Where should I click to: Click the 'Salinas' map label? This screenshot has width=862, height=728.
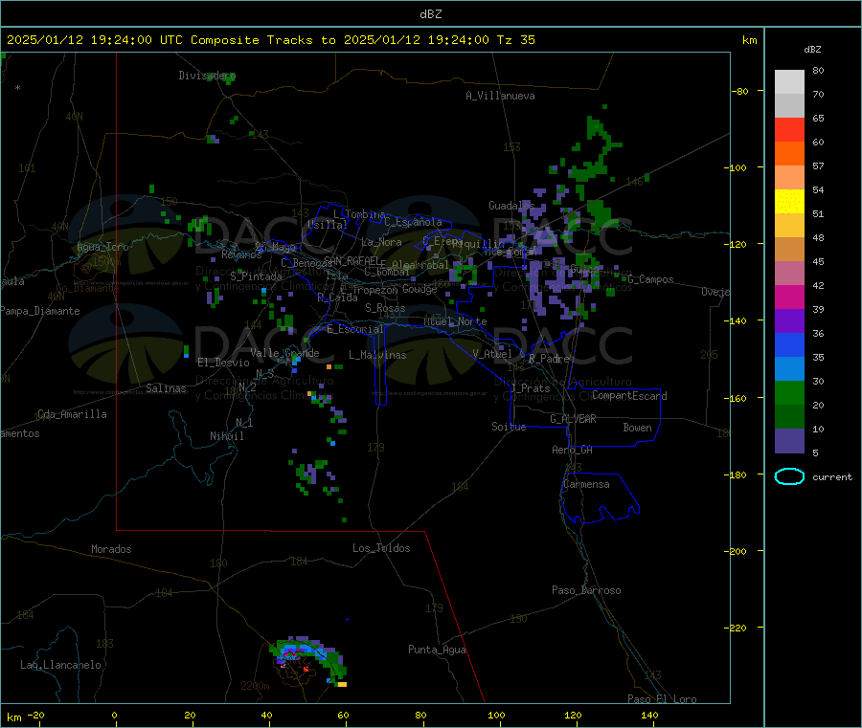click(x=166, y=388)
